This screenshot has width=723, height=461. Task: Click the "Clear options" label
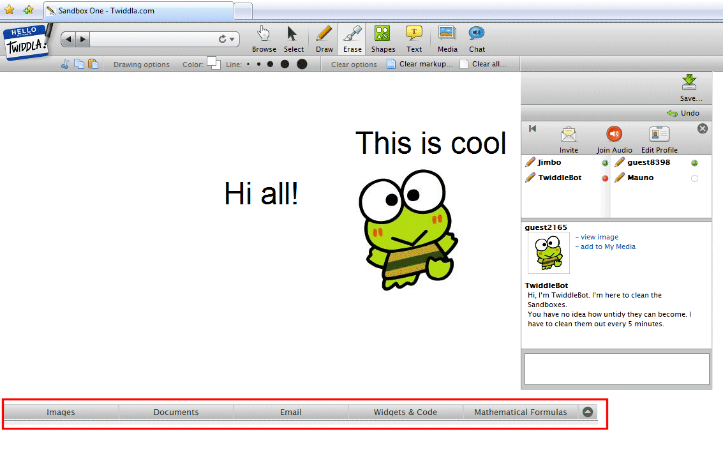point(354,64)
